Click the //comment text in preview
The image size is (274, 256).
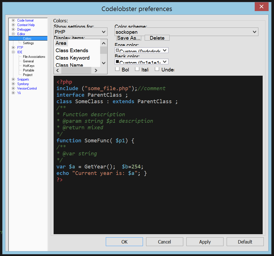[x=151, y=88]
